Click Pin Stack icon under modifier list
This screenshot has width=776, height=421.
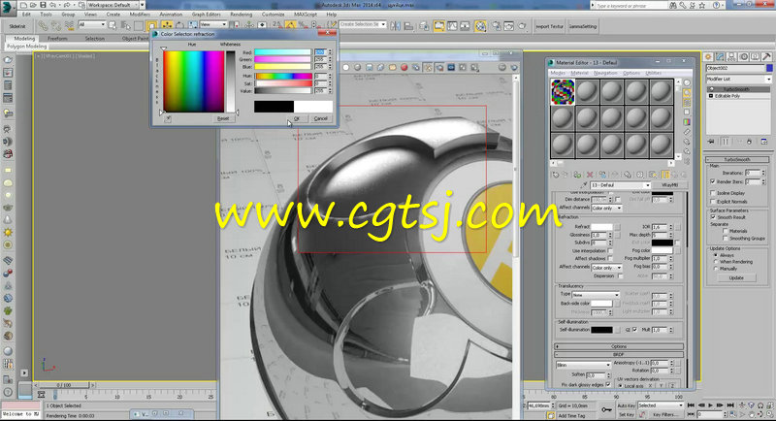(x=712, y=142)
